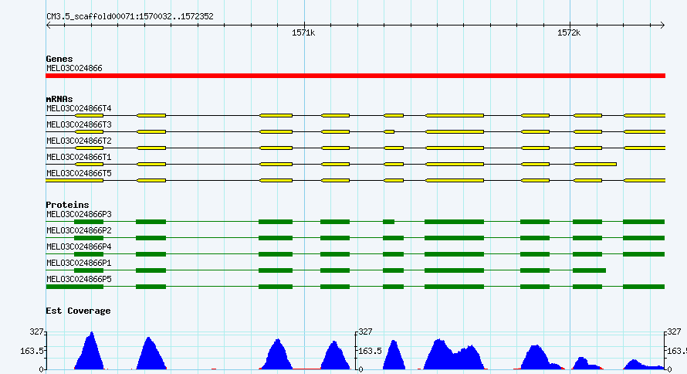
Task: Open transcript label MELO3C024866T5
Action: [x=79, y=173]
